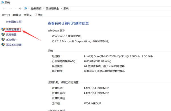Click the System window title icon

click(x=2, y=2)
